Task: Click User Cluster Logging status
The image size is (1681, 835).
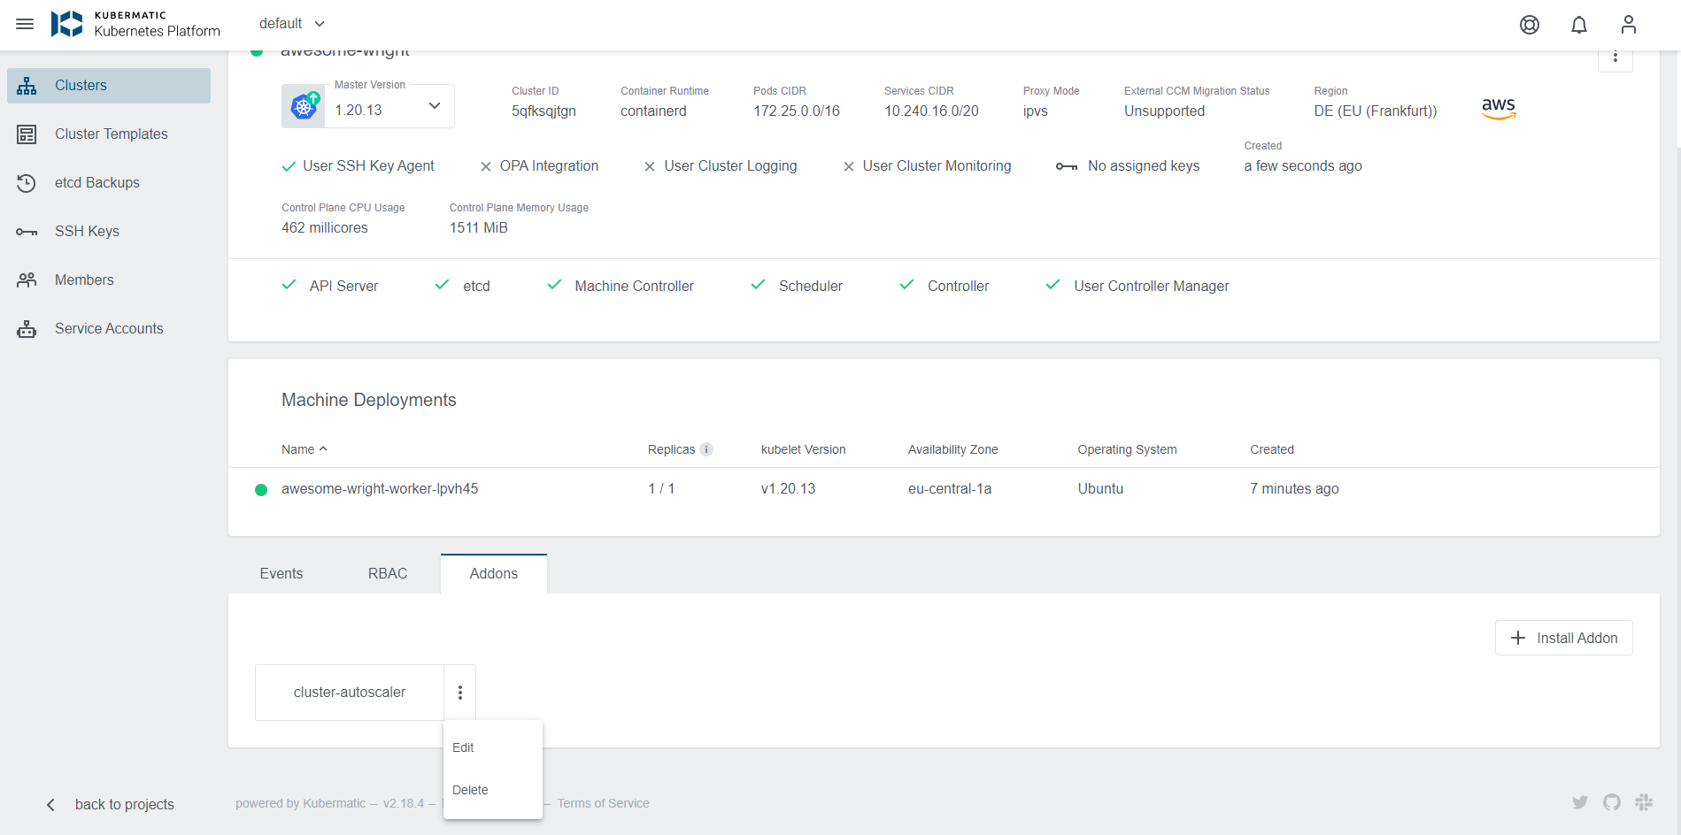Action: point(721,166)
